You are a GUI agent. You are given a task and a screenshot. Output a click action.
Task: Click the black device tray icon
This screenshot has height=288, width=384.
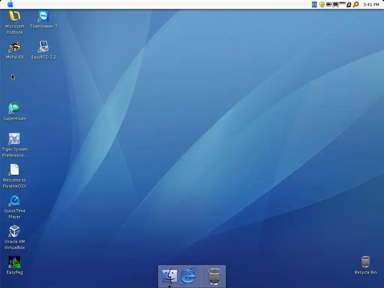pyautogui.click(x=349, y=4)
